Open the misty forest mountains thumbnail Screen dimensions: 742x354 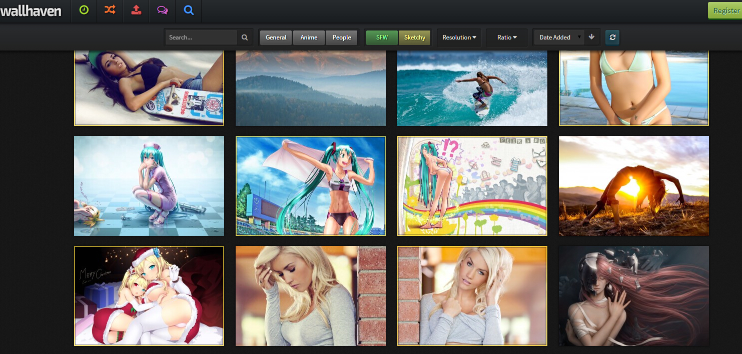[311, 88]
